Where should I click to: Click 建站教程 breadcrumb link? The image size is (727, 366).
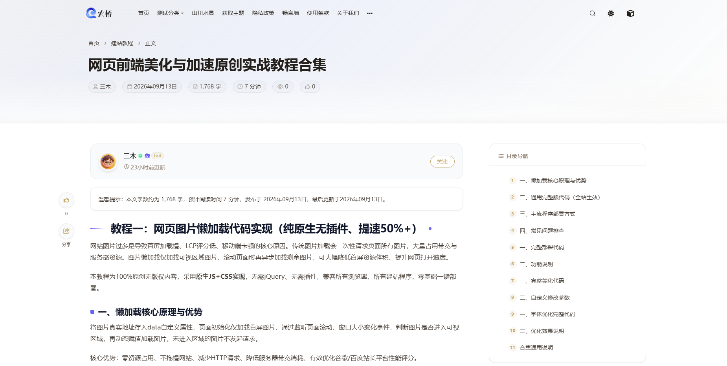(122, 43)
